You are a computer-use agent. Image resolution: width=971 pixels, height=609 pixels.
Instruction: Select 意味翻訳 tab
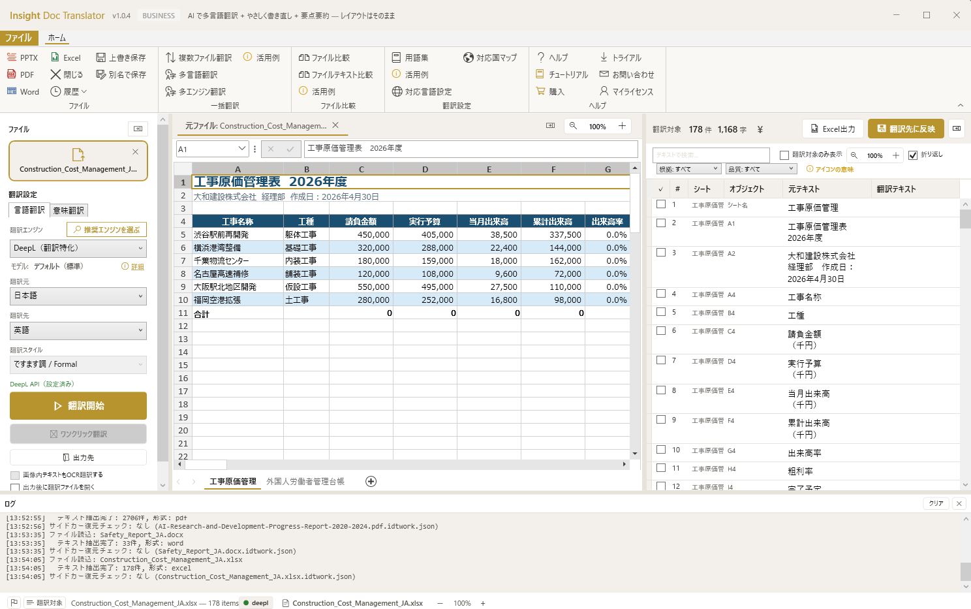pyautogui.click(x=69, y=210)
